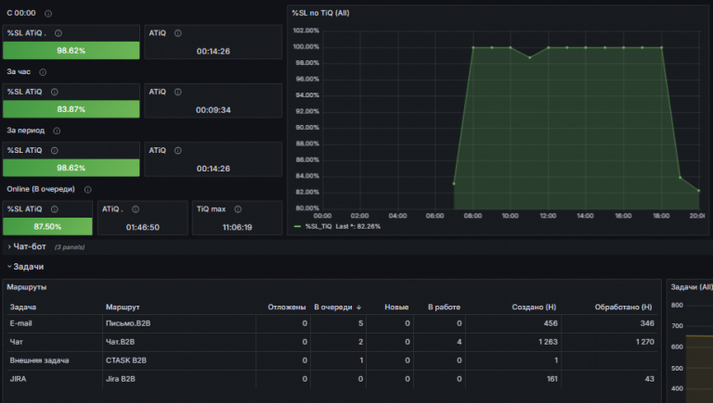
Task: Click info icon of TiQ max panel
Action: pos(238,209)
